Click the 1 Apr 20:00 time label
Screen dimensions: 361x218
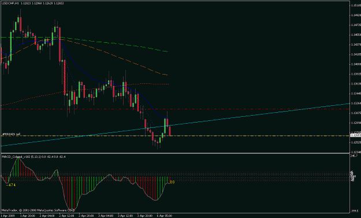[x=28, y=216]
